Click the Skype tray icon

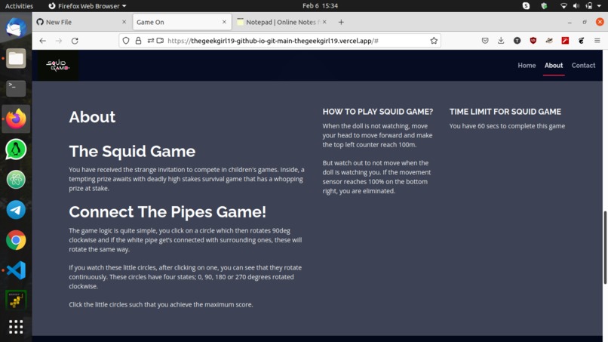(x=527, y=6)
